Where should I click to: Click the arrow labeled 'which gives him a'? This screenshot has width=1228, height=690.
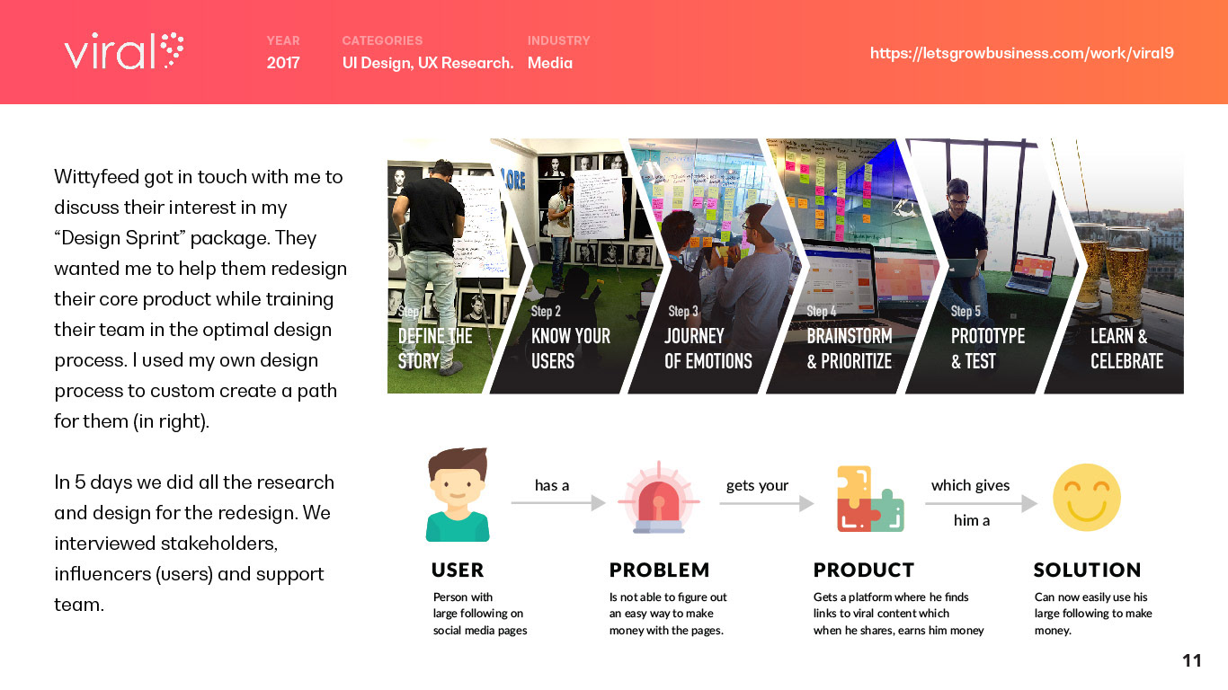(x=982, y=504)
